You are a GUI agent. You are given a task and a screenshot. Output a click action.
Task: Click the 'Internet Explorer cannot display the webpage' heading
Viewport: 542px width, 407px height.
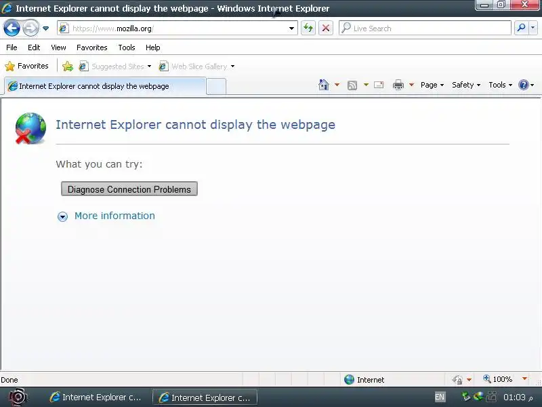point(195,125)
